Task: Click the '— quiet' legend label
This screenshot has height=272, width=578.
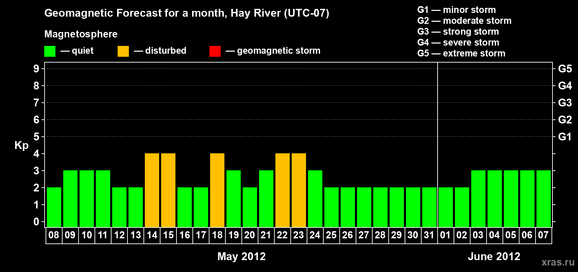Action: (77, 51)
